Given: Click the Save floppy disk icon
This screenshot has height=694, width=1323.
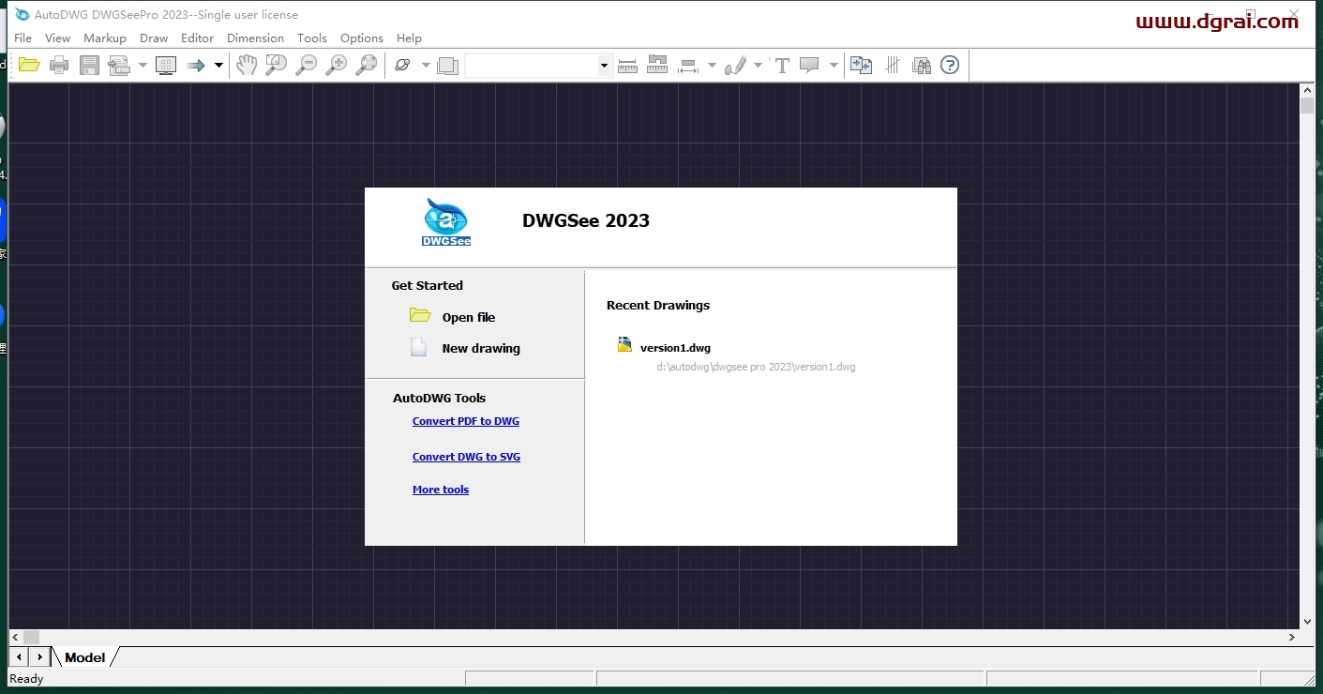Looking at the screenshot, I should tap(89, 65).
